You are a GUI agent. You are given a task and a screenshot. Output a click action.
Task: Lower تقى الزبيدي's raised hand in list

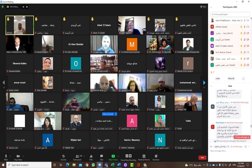241,39
